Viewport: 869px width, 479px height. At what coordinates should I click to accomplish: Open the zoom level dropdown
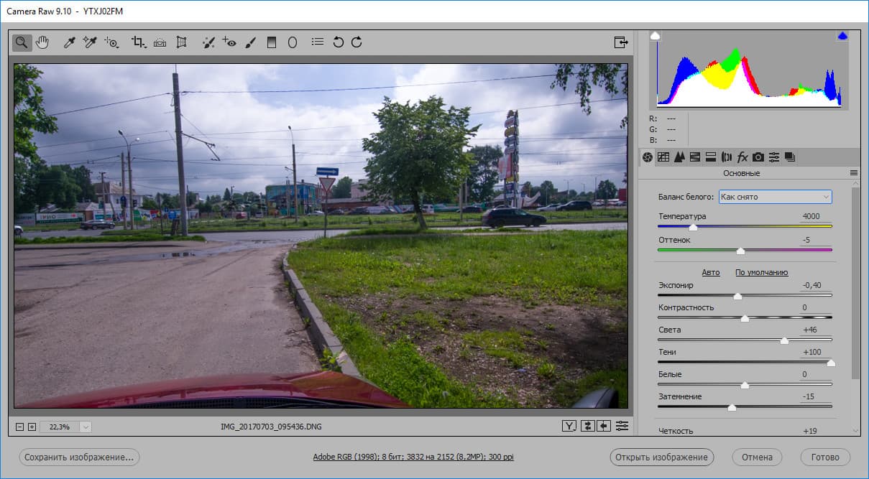point(86,427)
